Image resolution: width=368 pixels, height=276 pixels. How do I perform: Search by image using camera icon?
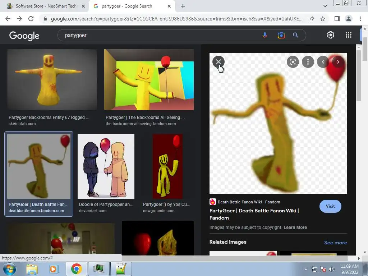point(281,35)
